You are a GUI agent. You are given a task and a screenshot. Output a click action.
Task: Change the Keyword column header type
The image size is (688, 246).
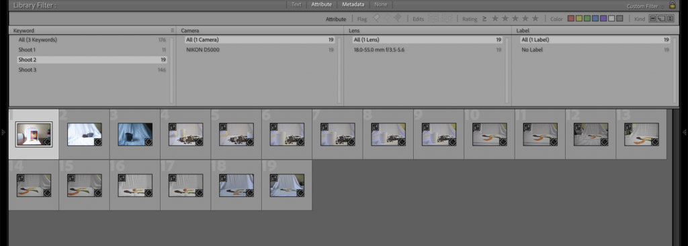coord(24,31)
